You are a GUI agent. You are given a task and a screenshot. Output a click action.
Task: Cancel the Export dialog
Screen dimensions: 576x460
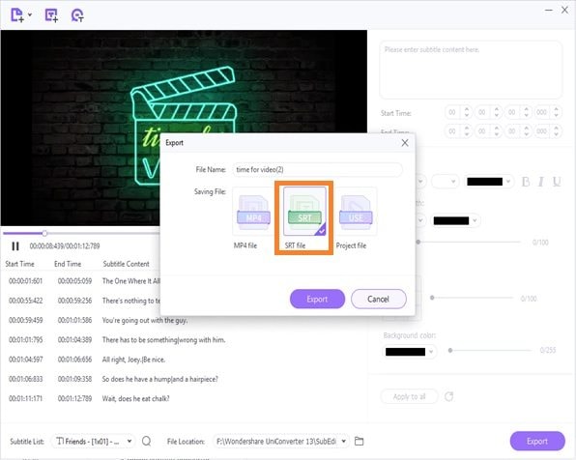(x=379, y=299)
